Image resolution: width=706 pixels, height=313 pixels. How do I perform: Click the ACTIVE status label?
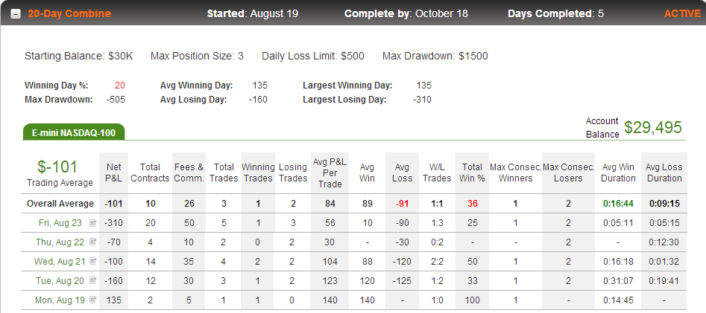[x=683, y=13]
